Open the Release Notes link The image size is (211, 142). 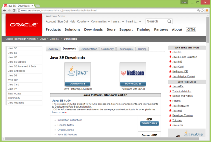coord(65,125)
